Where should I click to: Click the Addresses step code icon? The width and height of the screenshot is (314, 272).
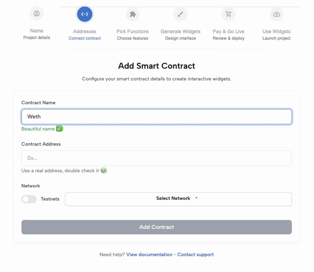[x=85, y=14]
